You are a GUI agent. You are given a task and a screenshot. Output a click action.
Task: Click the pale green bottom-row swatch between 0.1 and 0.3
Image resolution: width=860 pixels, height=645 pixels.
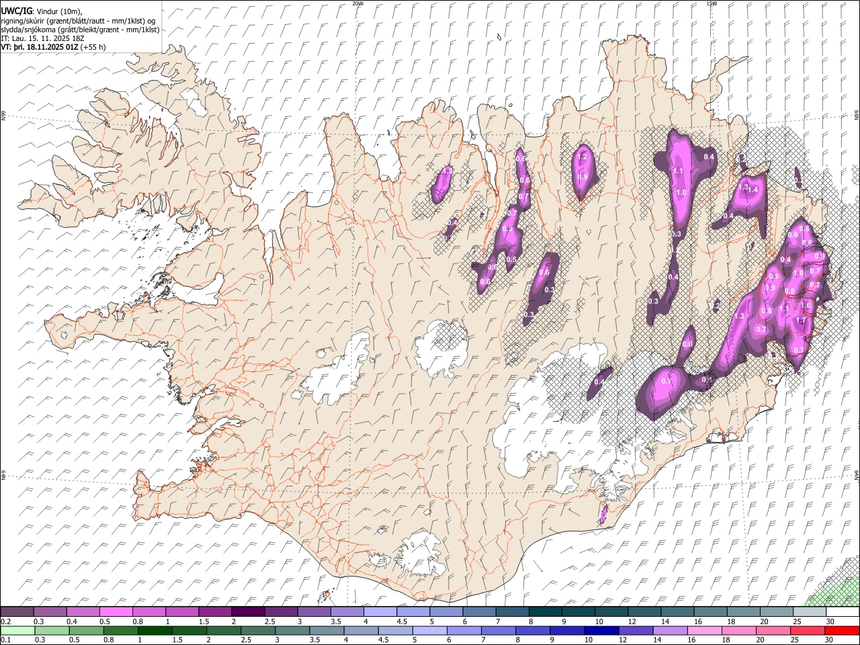(17, 630)
